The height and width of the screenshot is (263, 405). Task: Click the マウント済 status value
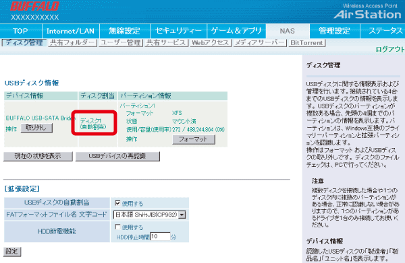(184, 121)
